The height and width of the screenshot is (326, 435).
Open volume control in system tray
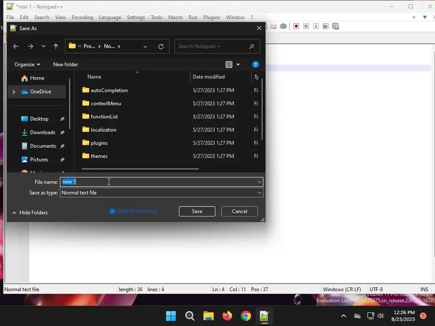pos(380,316)
